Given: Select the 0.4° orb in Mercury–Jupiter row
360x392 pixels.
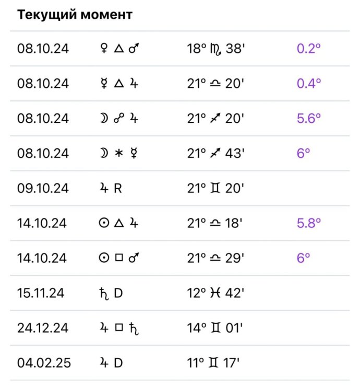Looking at the screenshot, I should tap(308, 84).
